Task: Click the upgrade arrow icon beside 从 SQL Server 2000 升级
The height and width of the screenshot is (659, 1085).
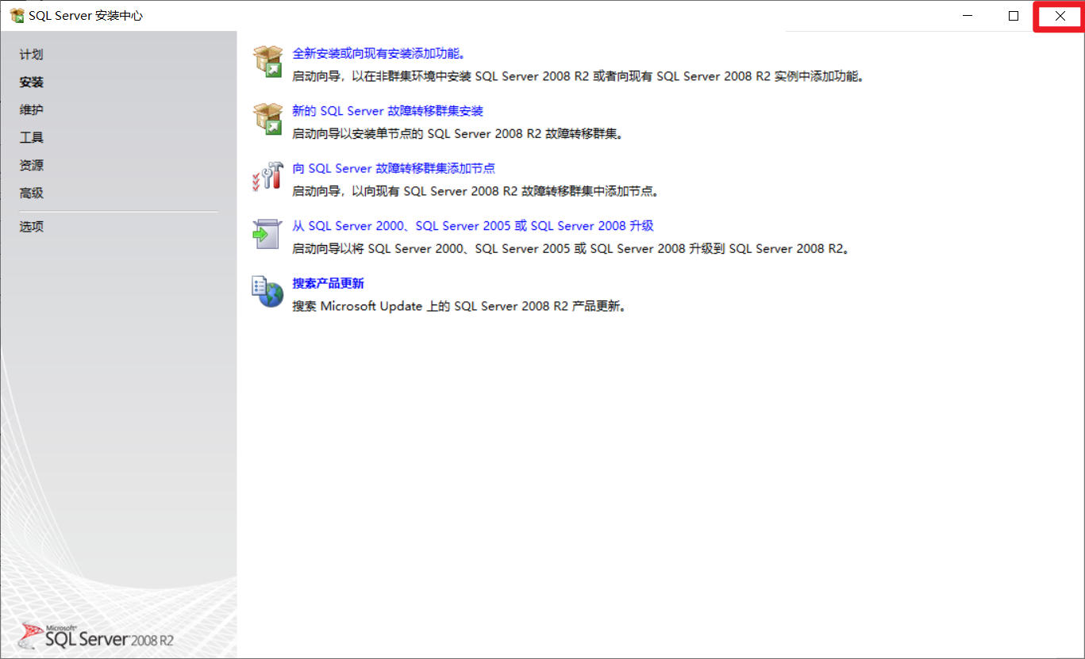Action: pos(267,234)
